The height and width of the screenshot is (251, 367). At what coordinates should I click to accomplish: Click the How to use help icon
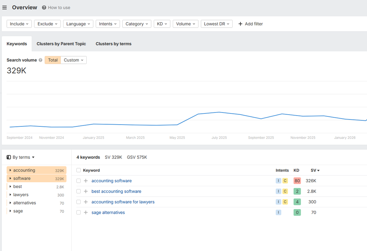[x=44, y=8]
